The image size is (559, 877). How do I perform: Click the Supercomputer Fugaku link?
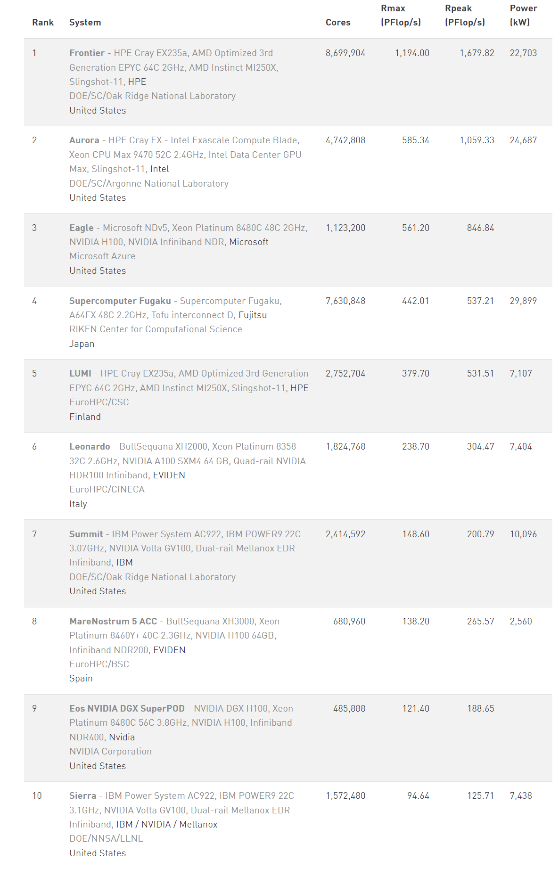pos(120,301)
